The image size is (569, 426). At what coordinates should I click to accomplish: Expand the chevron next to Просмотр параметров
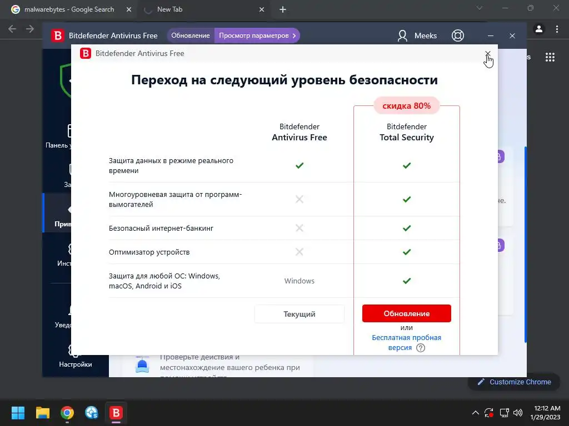[295, 35]
